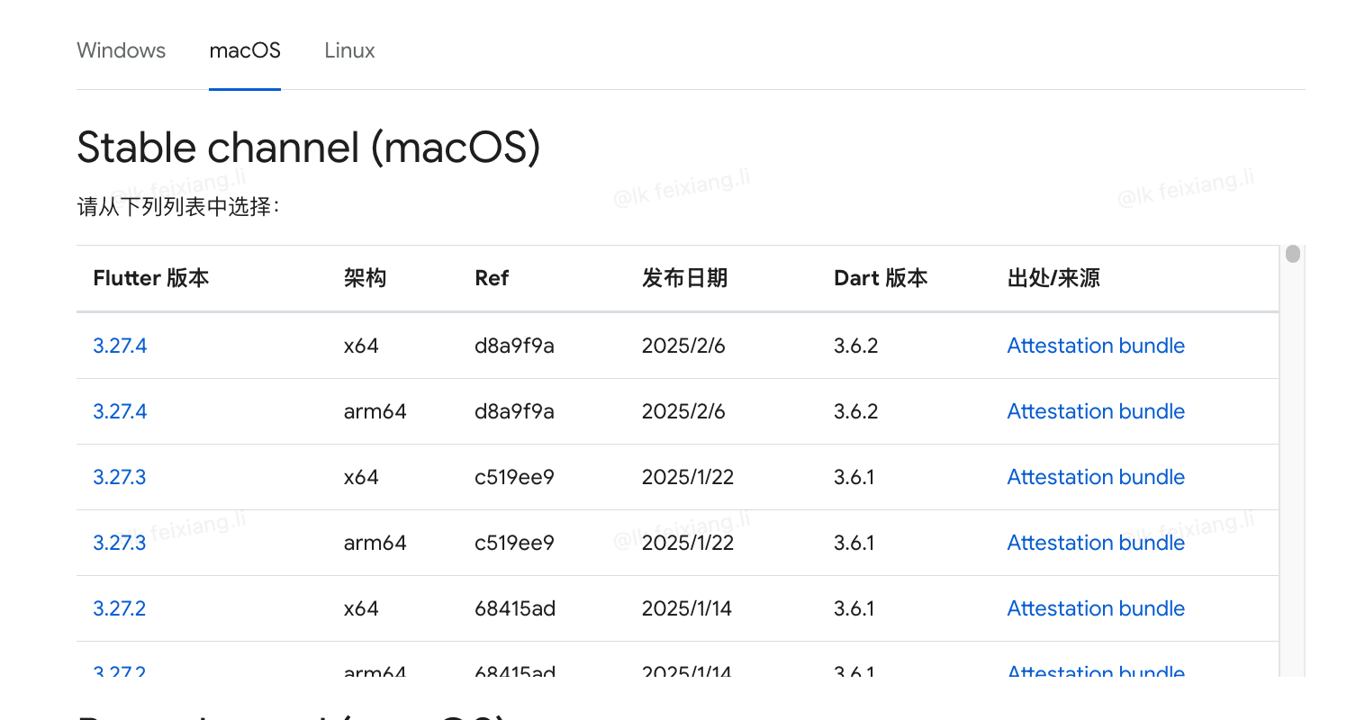Click the 发布日期 column header

[x=684, y=278]
